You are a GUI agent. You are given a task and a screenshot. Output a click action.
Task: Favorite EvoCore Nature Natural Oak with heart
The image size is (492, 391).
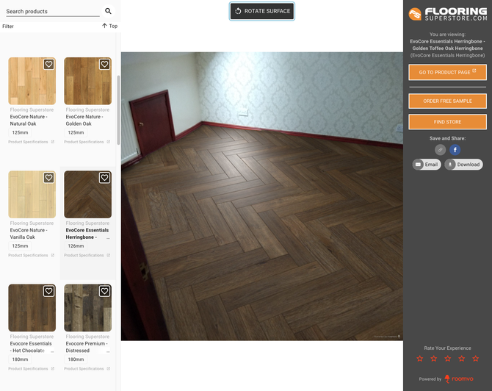coord(48,65)
